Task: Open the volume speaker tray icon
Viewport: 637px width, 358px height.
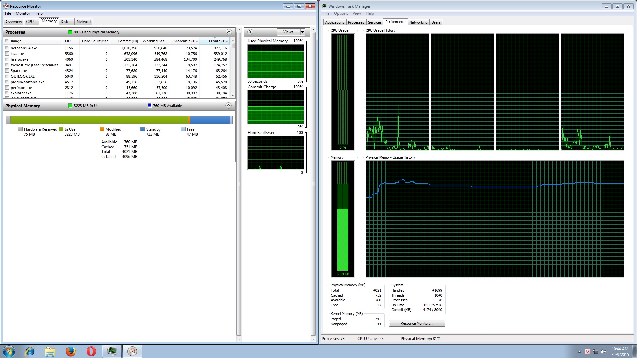Action: 603,352
